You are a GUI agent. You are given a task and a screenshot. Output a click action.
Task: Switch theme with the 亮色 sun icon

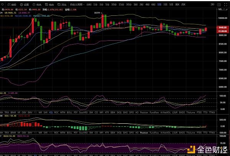(34, 5)
